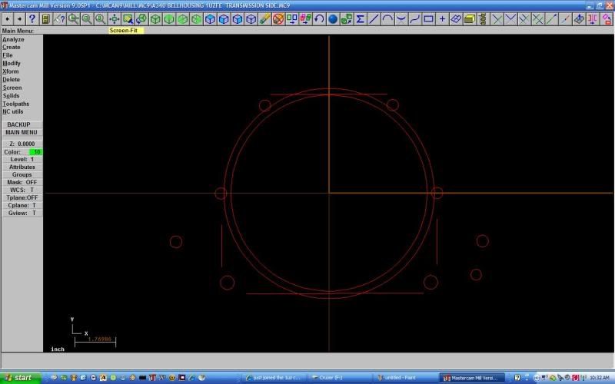Screen dimensions: 615x384
Task: Click the Analyze arrow-question toolbar icon
Action: (x=59, y=18)
